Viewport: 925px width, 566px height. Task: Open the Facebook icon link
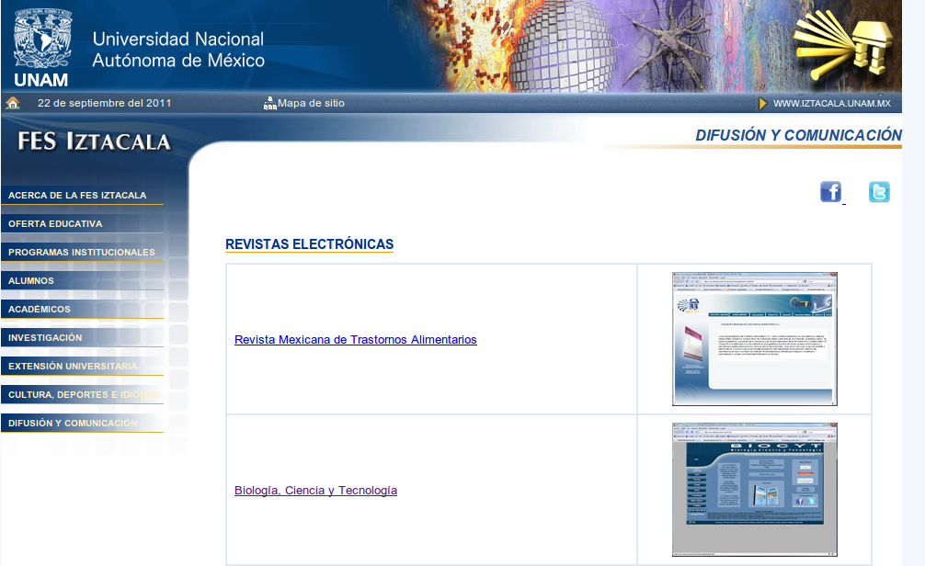[830, 192]
